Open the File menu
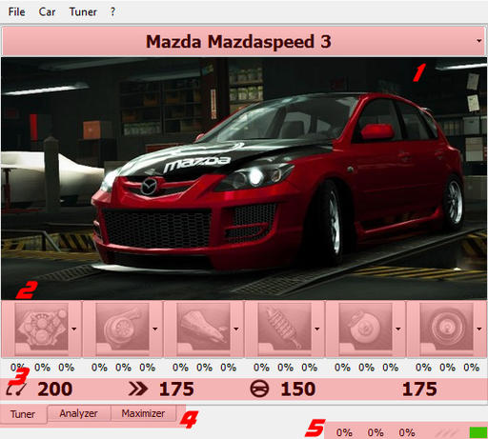Viewport: 488px width, 439px height. pos(16,12)
